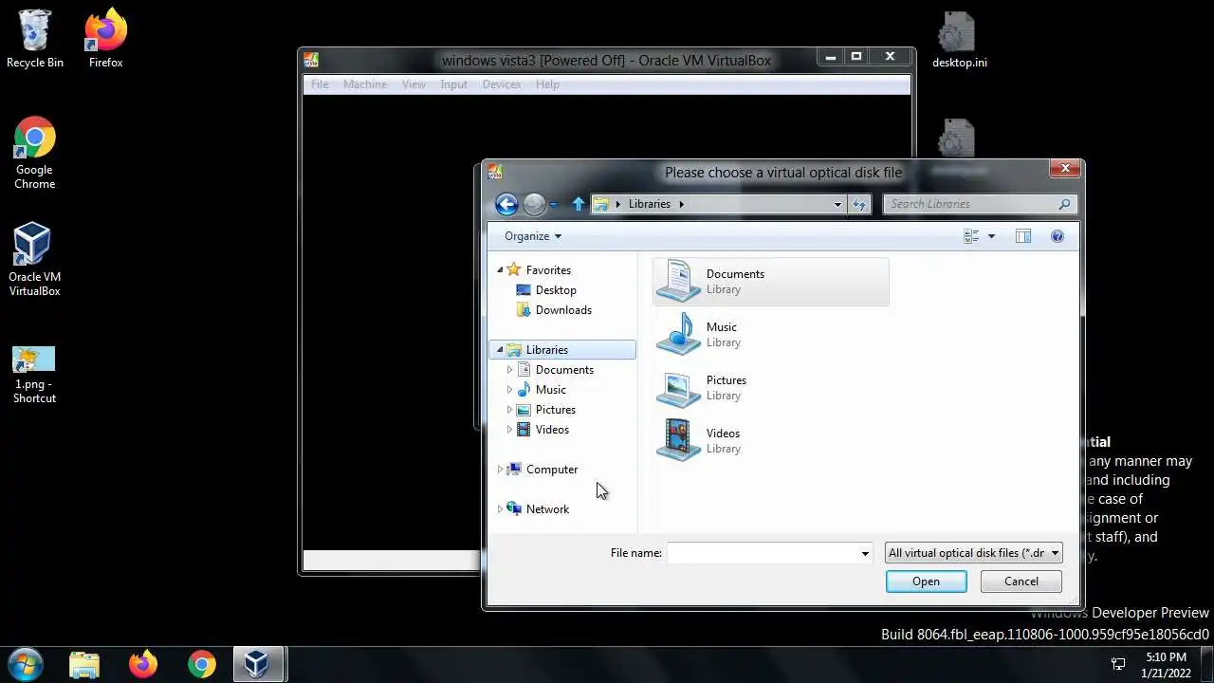The image size is (1214, 683).
Task: Click the Cancel button
Action: coord(1021,581)
